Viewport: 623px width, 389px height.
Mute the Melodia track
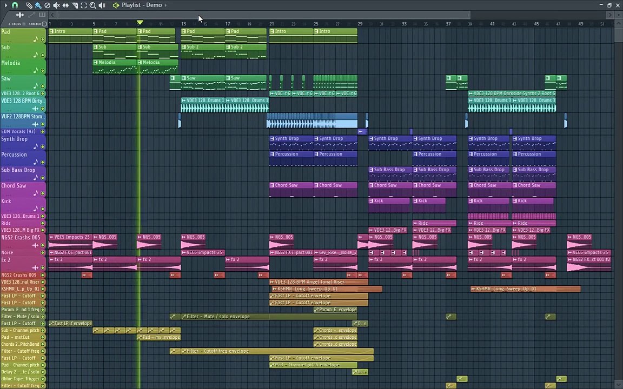[43, 71]
